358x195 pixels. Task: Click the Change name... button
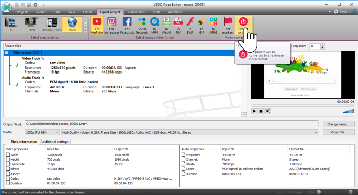tap(339, 124)
